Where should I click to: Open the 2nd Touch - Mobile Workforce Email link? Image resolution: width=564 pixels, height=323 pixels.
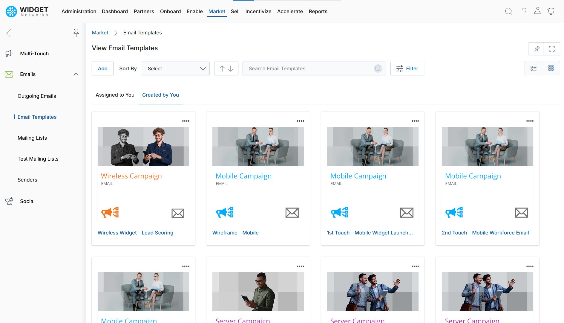pos(485,233)
